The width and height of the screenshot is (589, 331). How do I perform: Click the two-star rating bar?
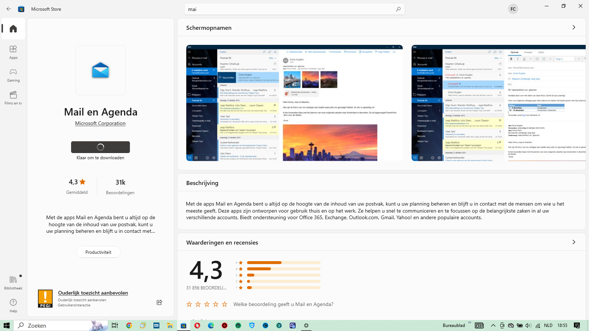point(283,281)
